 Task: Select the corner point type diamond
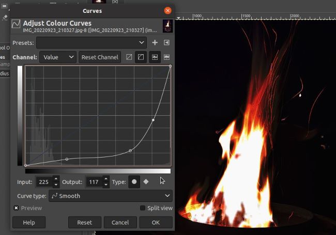coord(146,182)
